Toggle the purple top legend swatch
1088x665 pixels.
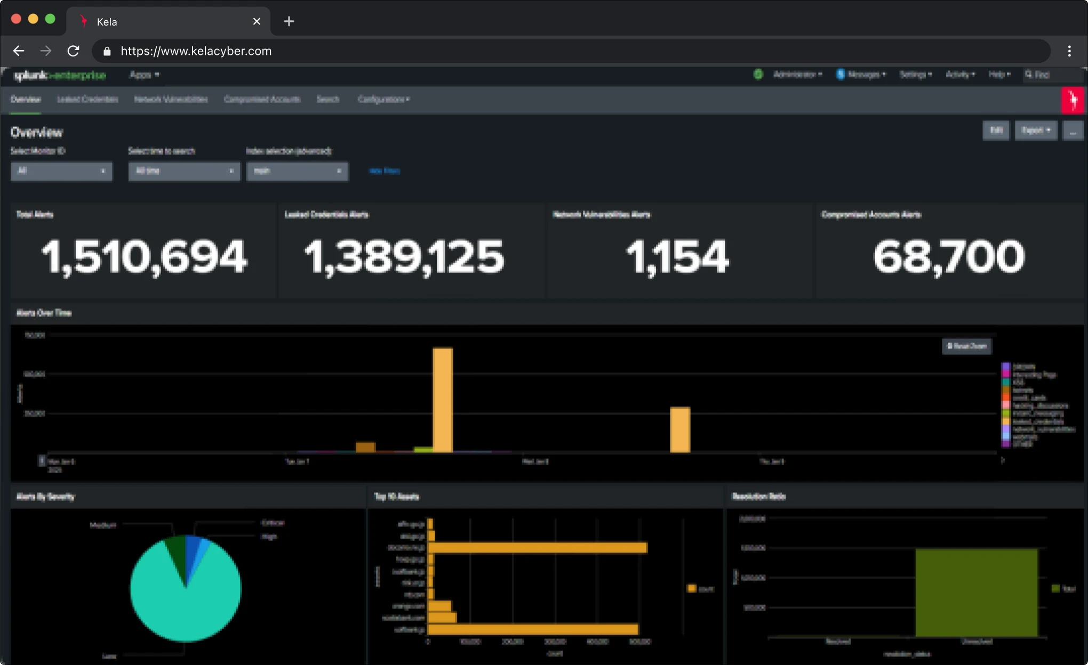tap(1006, 367)
